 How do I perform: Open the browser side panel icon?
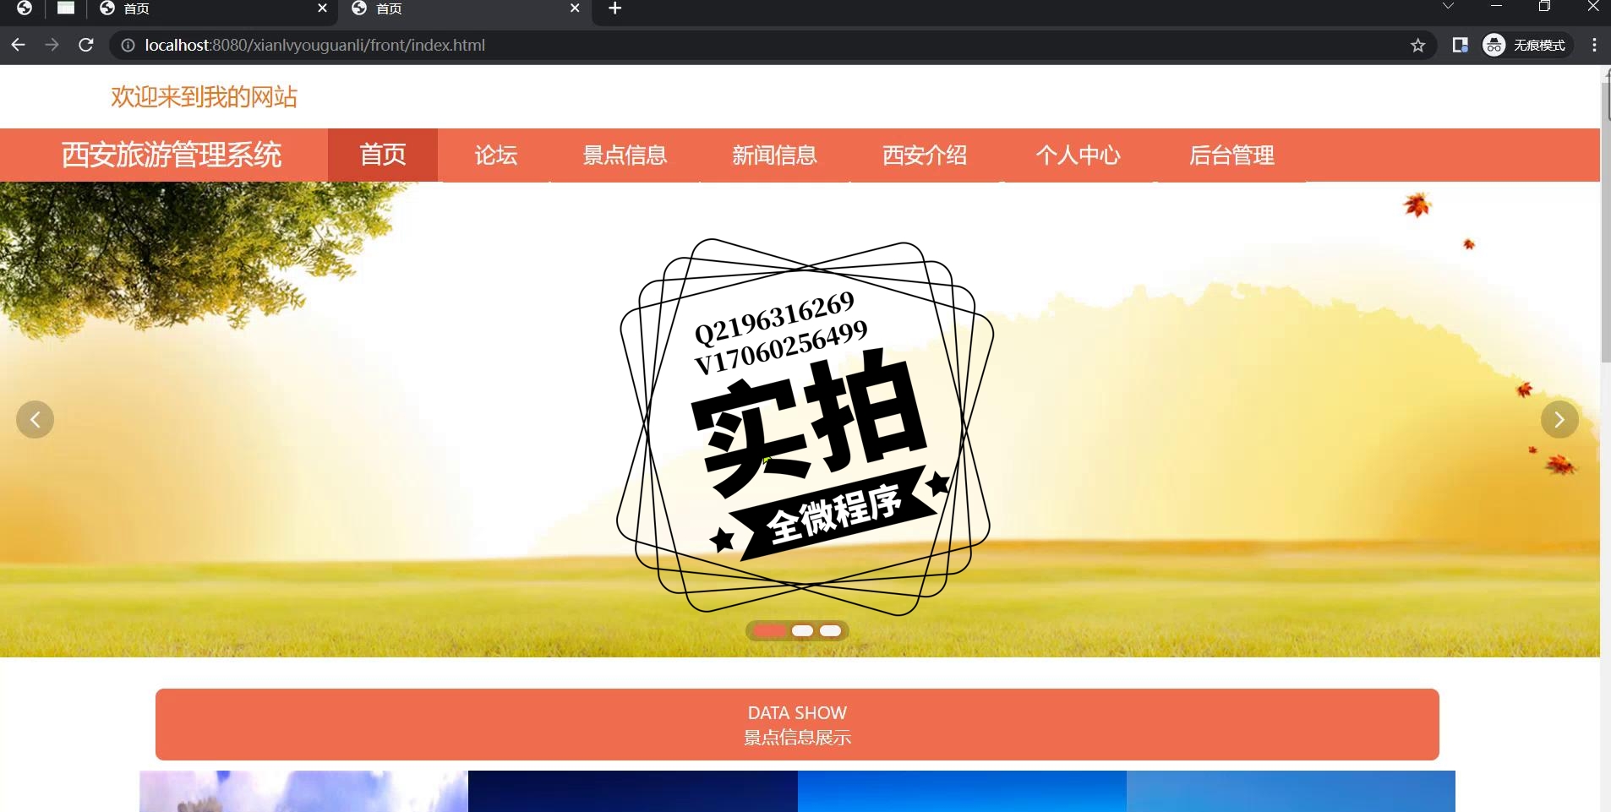pyautogui.click(x=1460, y=45)
